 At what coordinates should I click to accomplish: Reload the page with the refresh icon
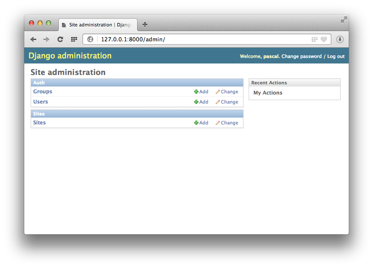tap(60, 39)
